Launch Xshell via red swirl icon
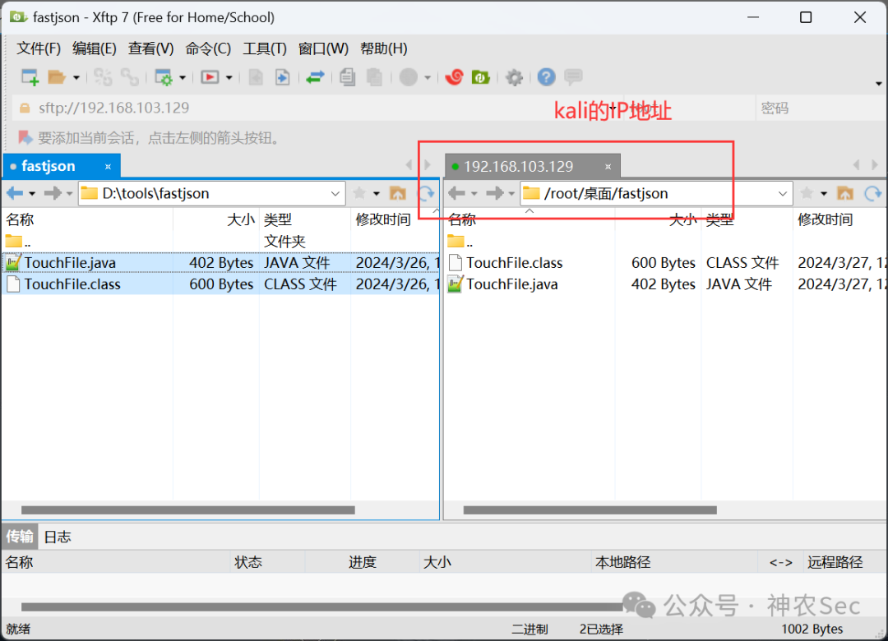Viewport: 888px width, 641px height. [454, 77]
